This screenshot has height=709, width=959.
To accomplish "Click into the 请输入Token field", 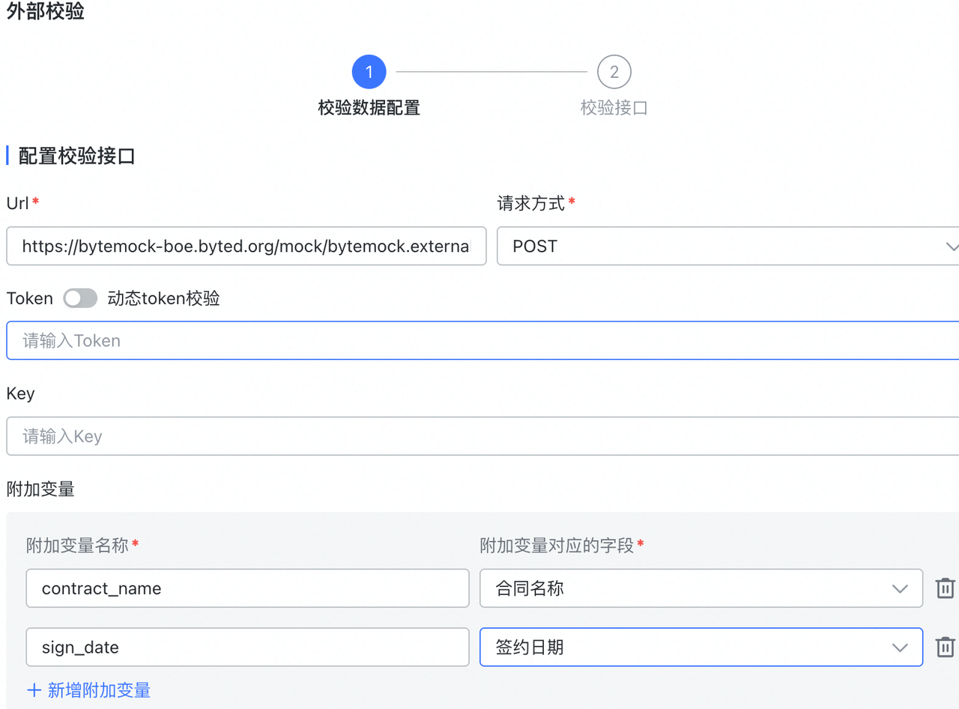I will pos(479,341).
